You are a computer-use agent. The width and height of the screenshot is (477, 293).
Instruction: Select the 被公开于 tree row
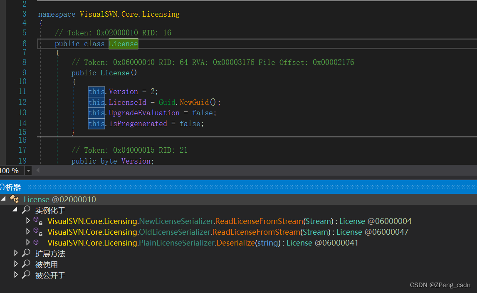pyautogui.click(x=50, y=276)
